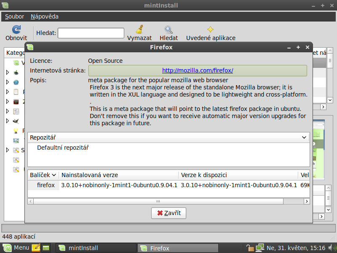Select the green game console category icon
Screen dimensions: 337x253
pyautogui.click(x=16, y=73)
